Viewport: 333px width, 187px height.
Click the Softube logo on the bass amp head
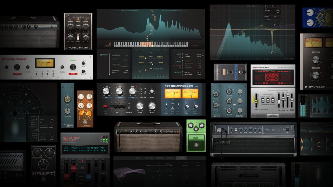point(222,142)
